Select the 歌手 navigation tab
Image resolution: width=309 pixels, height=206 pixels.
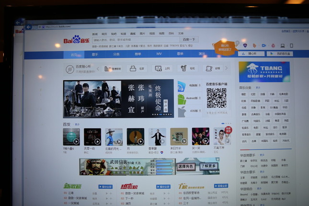point(95,54)
